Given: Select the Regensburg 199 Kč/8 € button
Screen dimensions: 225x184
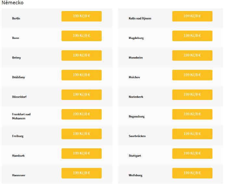Looking at the screenshot, I should (192, 114).
